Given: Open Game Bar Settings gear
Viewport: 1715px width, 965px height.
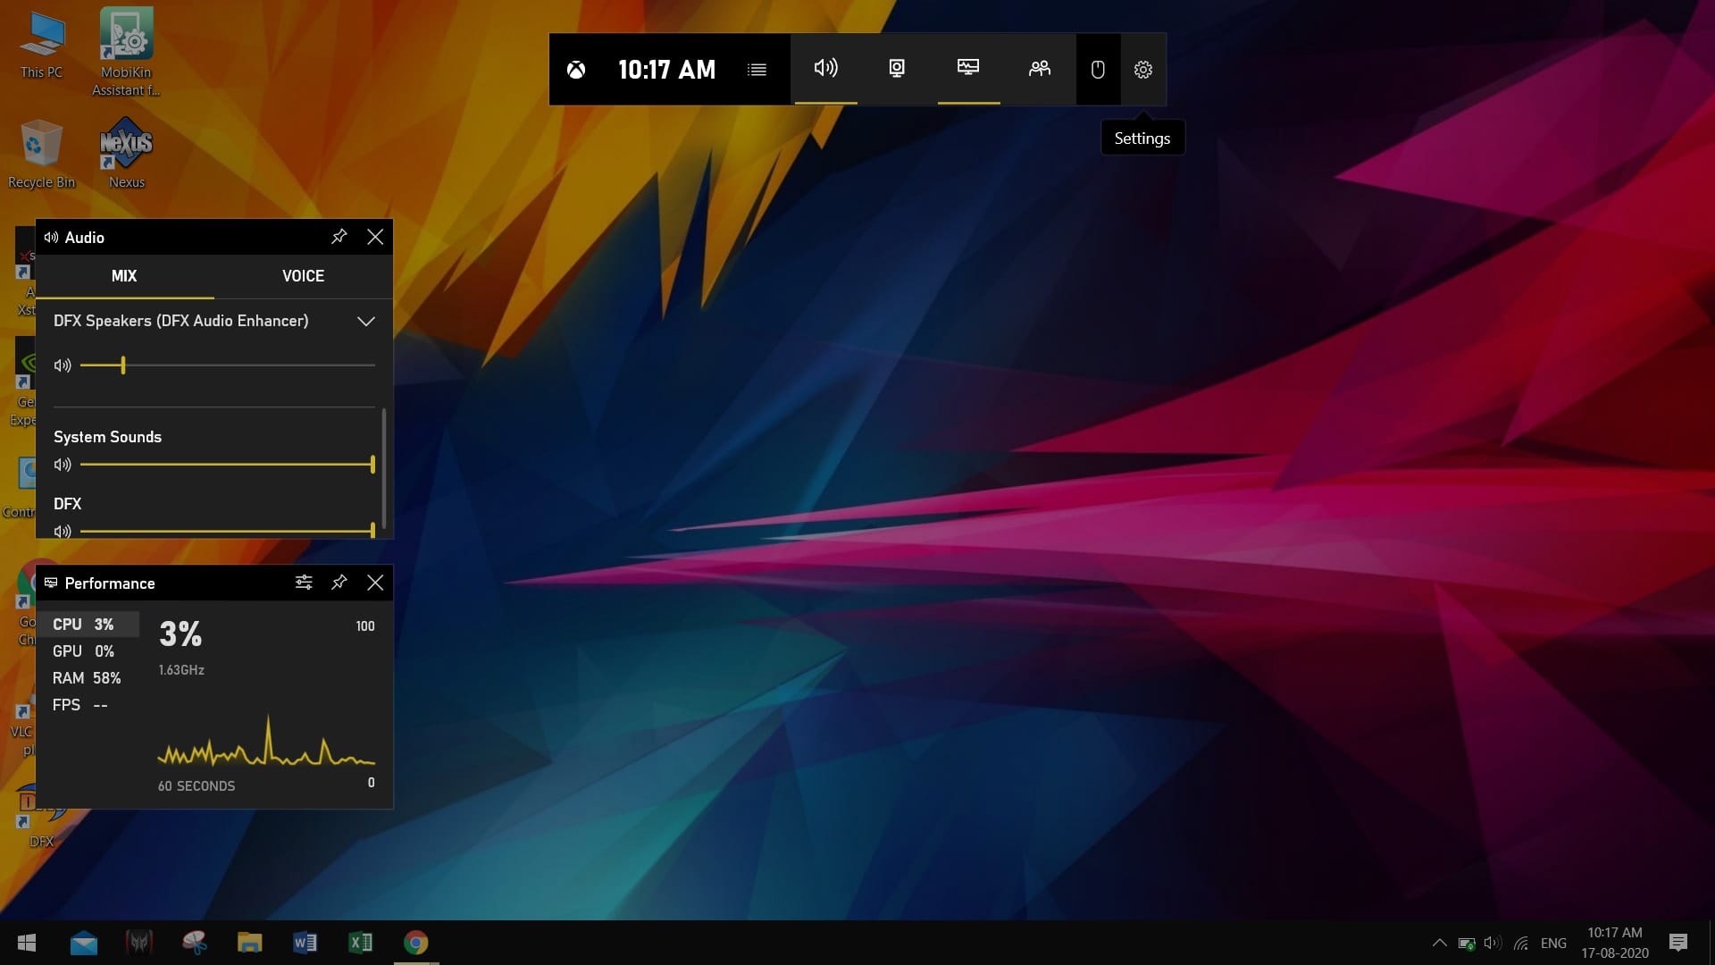Looking at the screenshot, I should (x=1143, y=70).
